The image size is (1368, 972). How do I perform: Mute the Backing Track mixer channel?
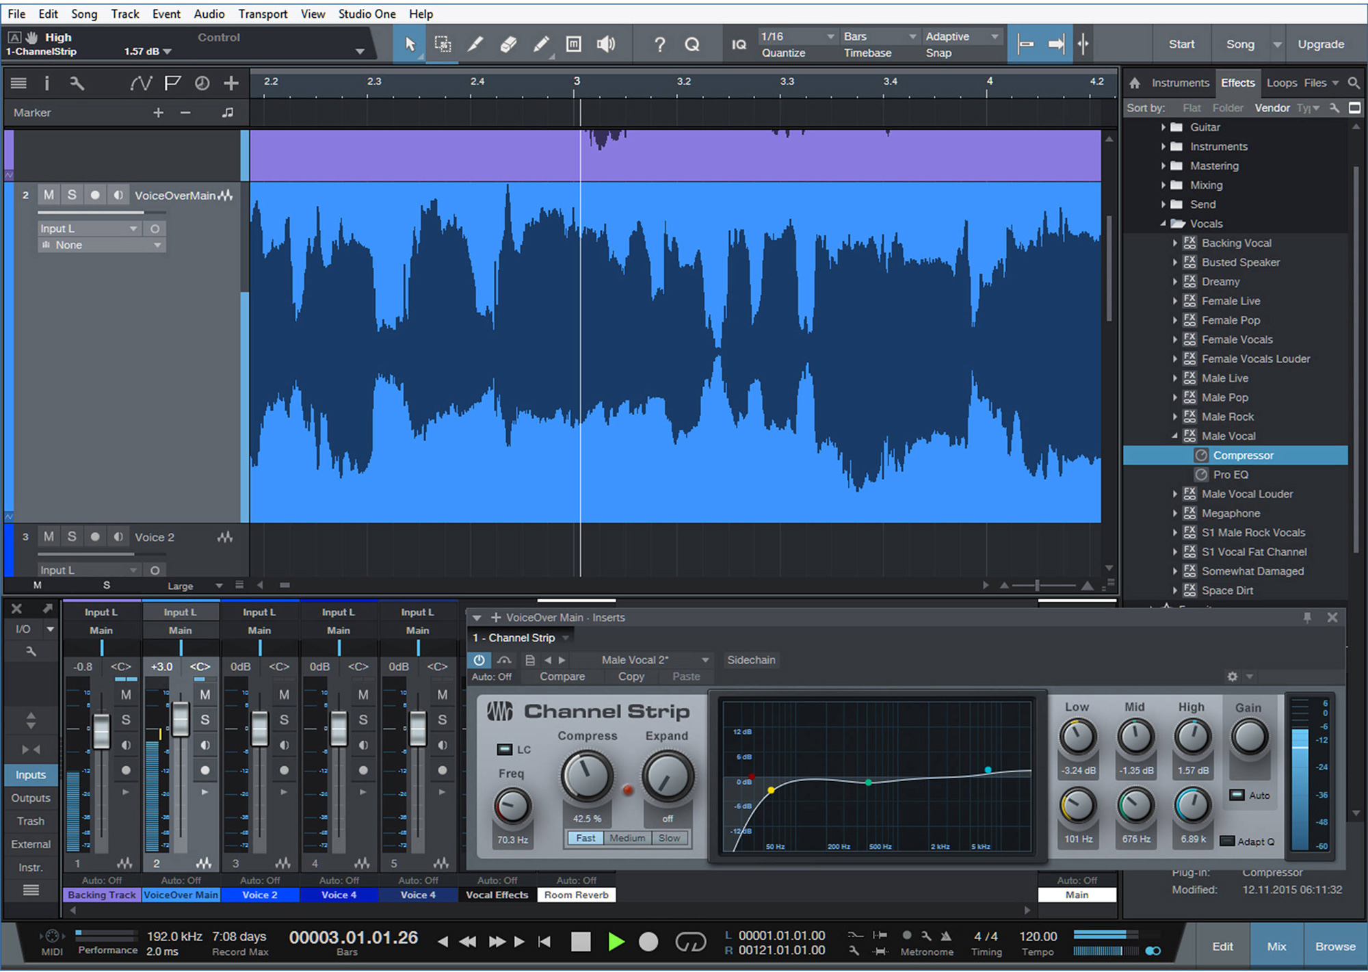(x=126, y=695)
